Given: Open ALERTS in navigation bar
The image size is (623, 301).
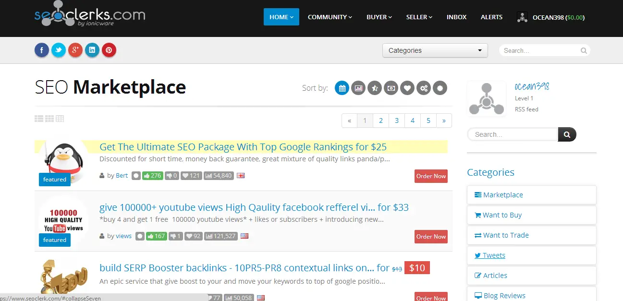Looking at the screenshot, I should pos(491,17).
